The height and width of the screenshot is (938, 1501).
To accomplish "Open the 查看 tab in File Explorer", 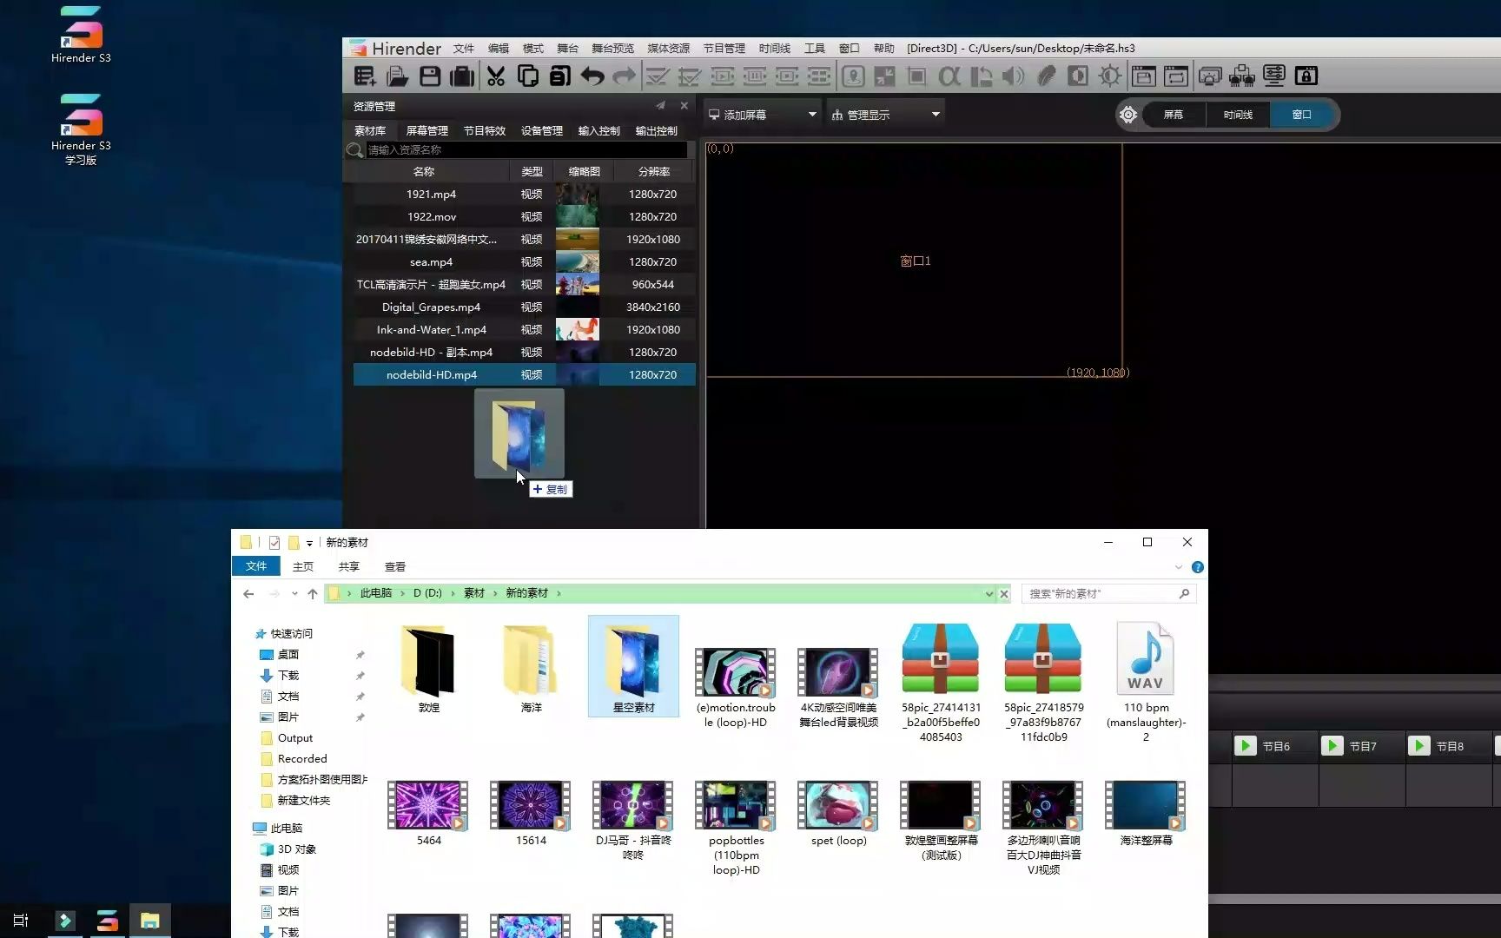I will pyautogui.click(x=395, y=567).
